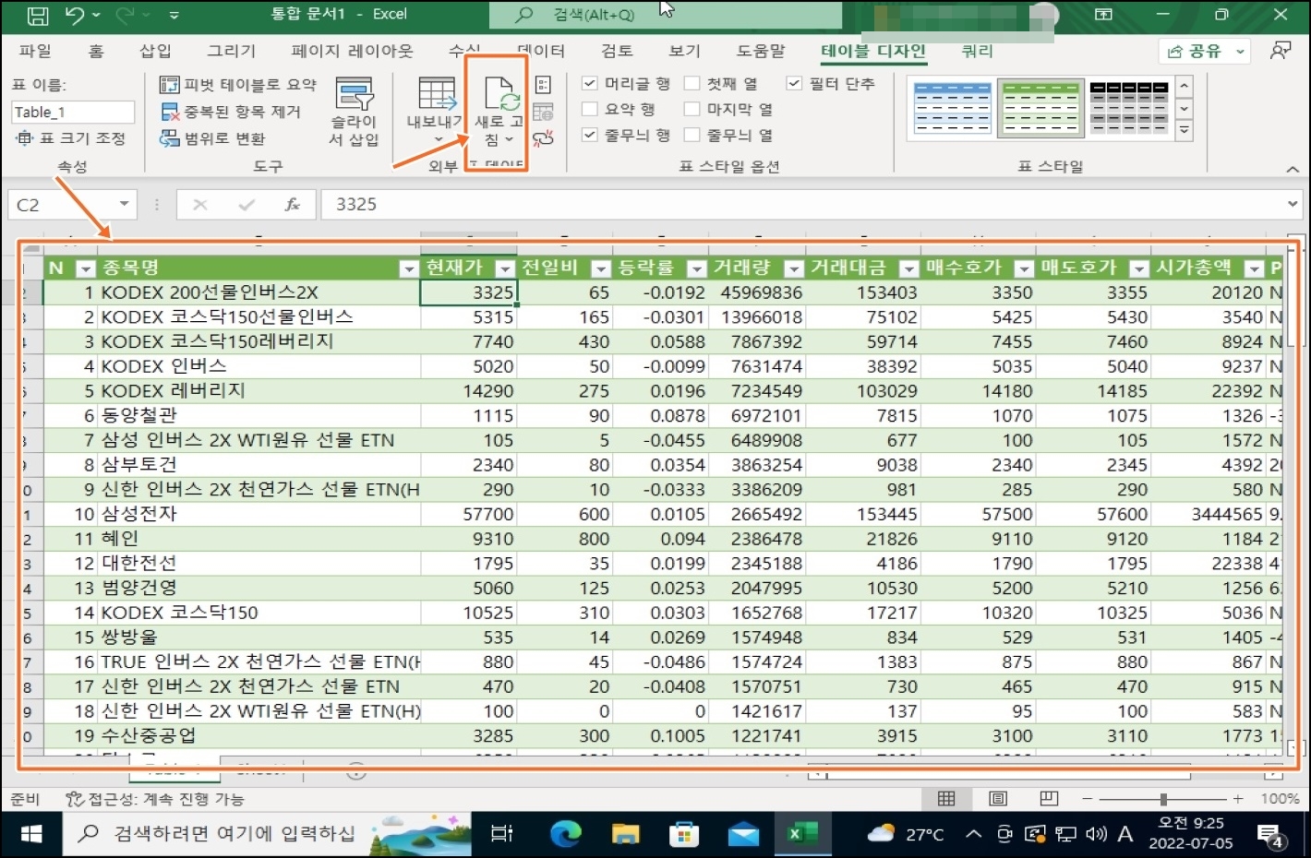Viewport: 1311px width, 858px height.
Task: Switch to the 삽입 (Insert) tab
Action: pos(155,51)
